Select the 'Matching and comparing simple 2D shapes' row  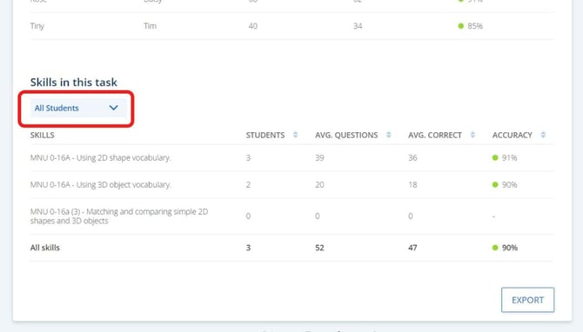click(291, 216)
